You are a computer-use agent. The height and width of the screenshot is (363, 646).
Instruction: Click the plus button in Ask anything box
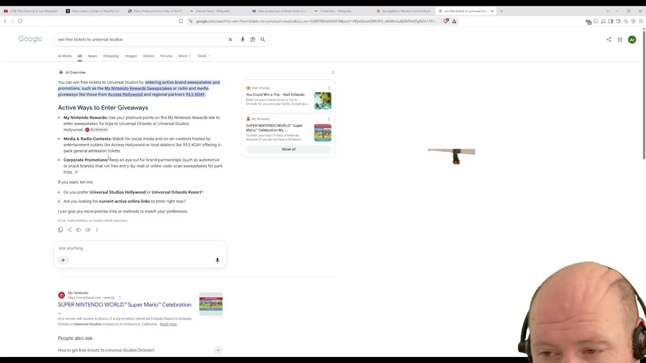(63, 260)
